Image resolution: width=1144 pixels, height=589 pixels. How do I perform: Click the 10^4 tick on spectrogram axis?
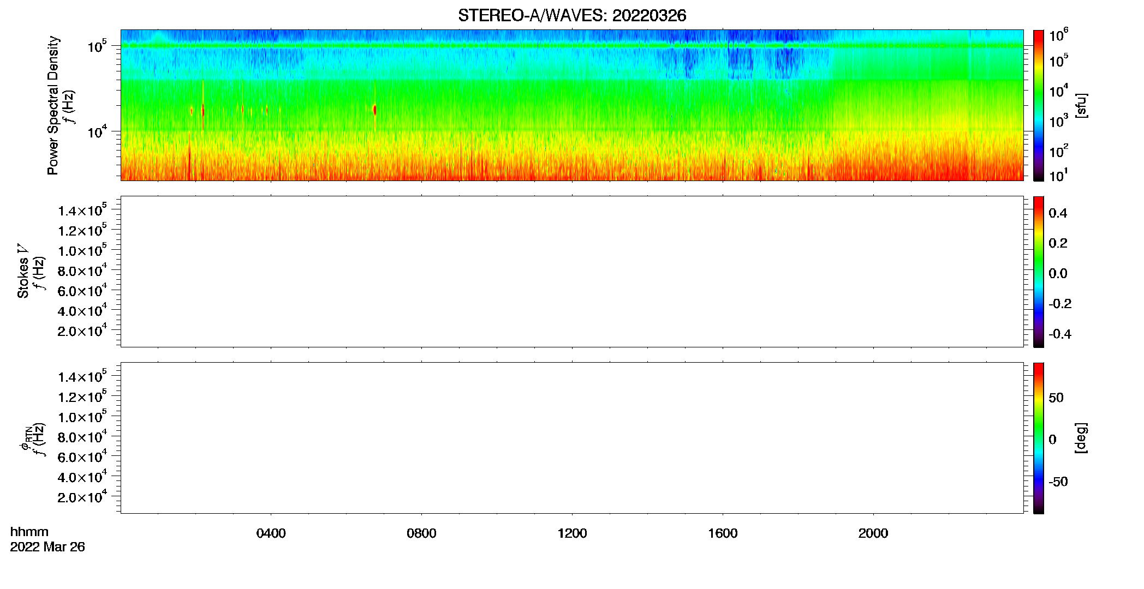click(x=97, y=131)
